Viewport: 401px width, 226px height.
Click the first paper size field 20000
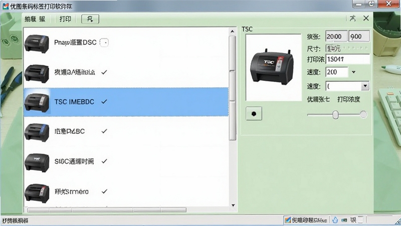click(336, 36)
